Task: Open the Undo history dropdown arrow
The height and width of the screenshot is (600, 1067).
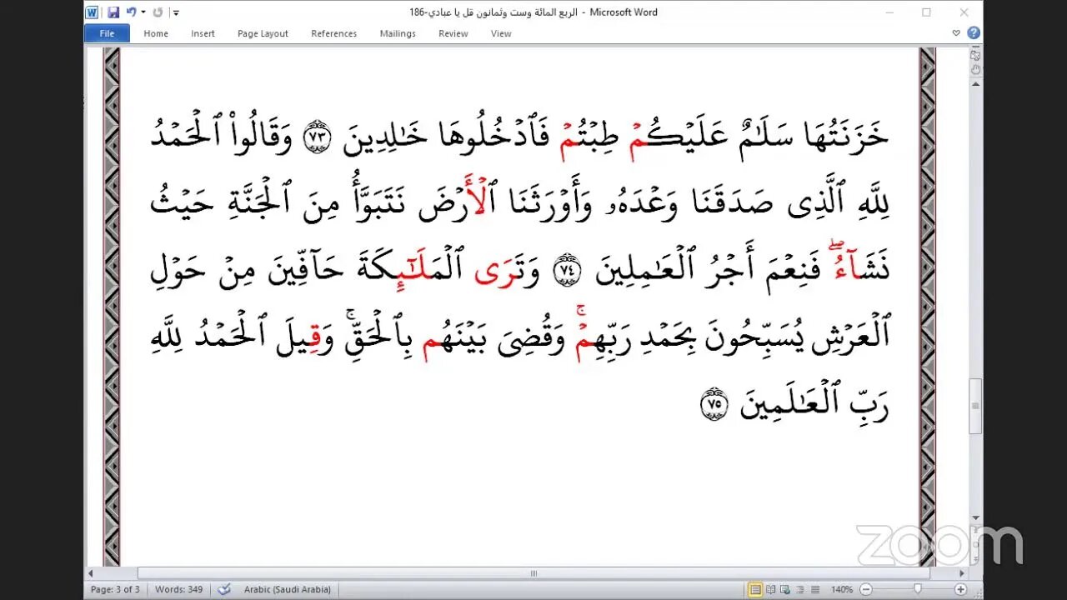Action: click(x=143, y=12)
